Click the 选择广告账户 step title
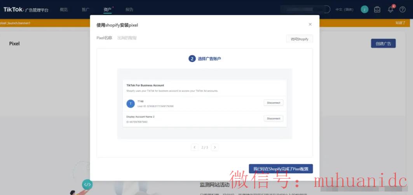Image resolution: width=413 pixels, height=195 pixels. (x=209, y=59)
